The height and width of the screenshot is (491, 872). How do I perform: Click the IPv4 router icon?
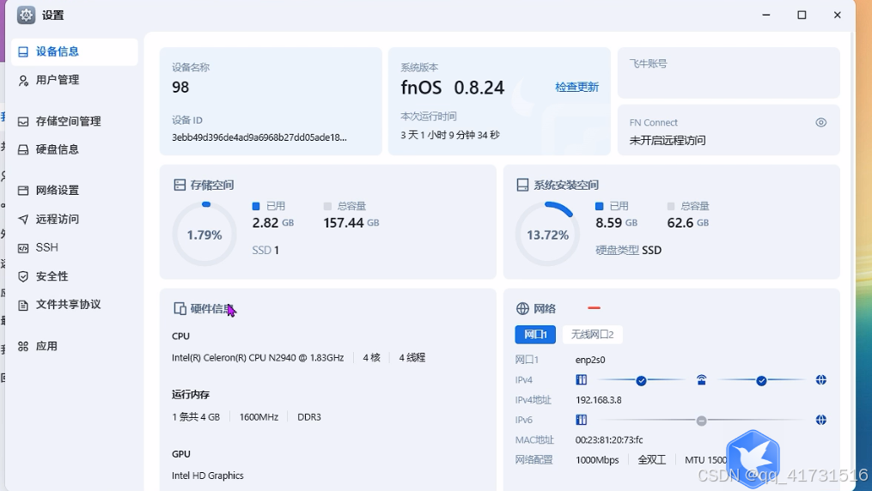point(702,380)
